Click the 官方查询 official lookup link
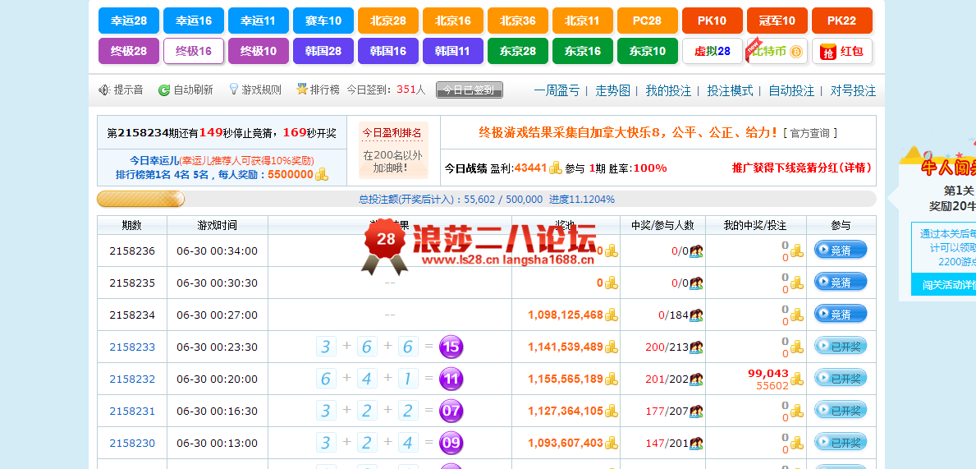This screenshot has height=469, width=976. pyautogui.click(x=809, y=132)
